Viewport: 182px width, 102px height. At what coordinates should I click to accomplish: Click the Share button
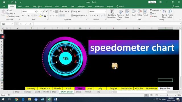click(x=176, y=7)
